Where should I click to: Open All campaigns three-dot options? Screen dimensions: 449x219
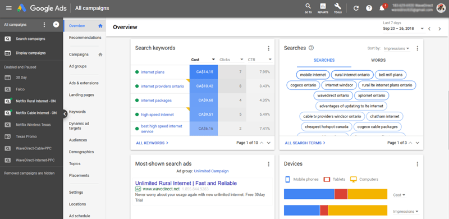[x=44, y=25]
